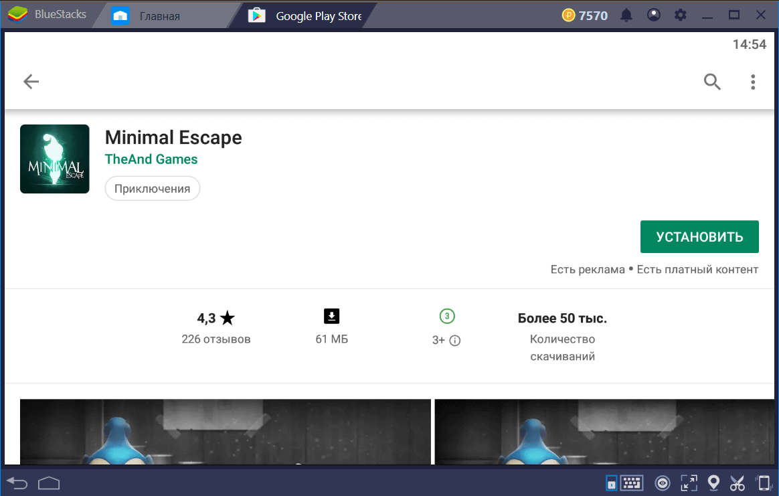Open BlueStacks notifications bell

(x=626, y=15)
